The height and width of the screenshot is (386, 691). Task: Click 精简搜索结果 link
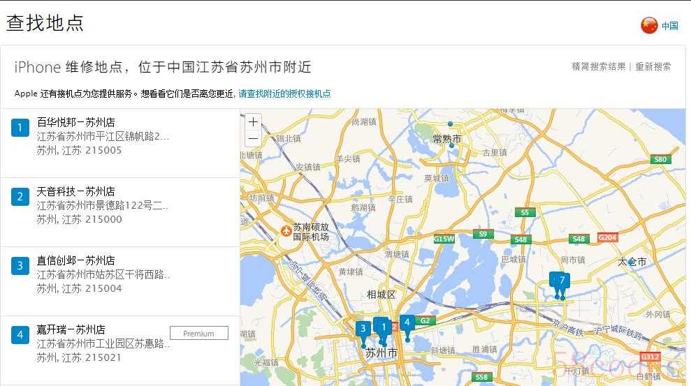coord(599,66)
